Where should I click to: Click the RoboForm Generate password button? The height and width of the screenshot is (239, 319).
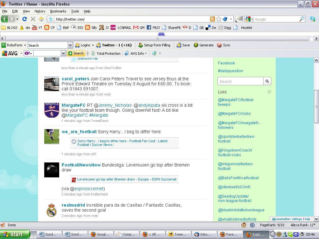tap(203, 45)
